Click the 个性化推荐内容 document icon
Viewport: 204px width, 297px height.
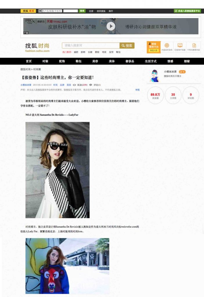tap(194, 46)
